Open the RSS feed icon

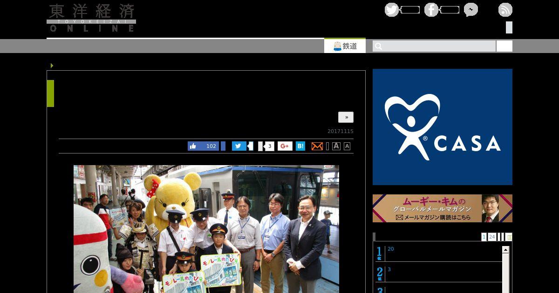505,10
